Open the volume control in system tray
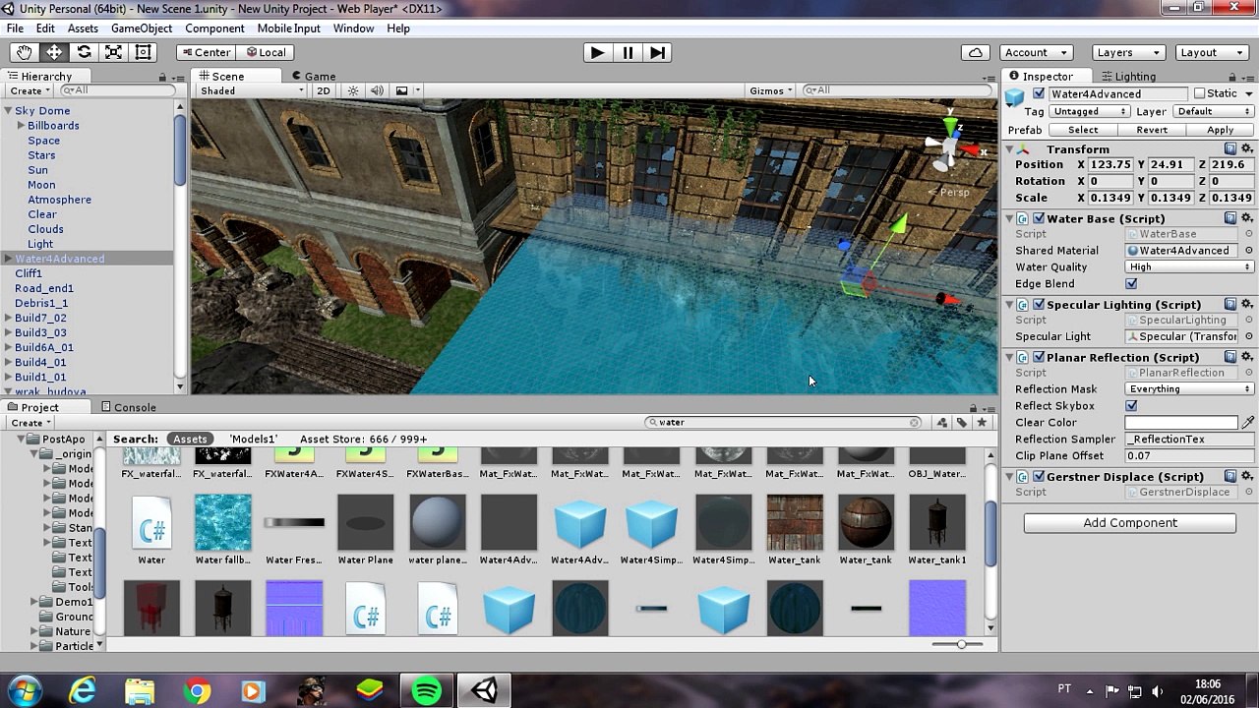The width and height of the screenshot is (1259, 708). point(1158,691)
